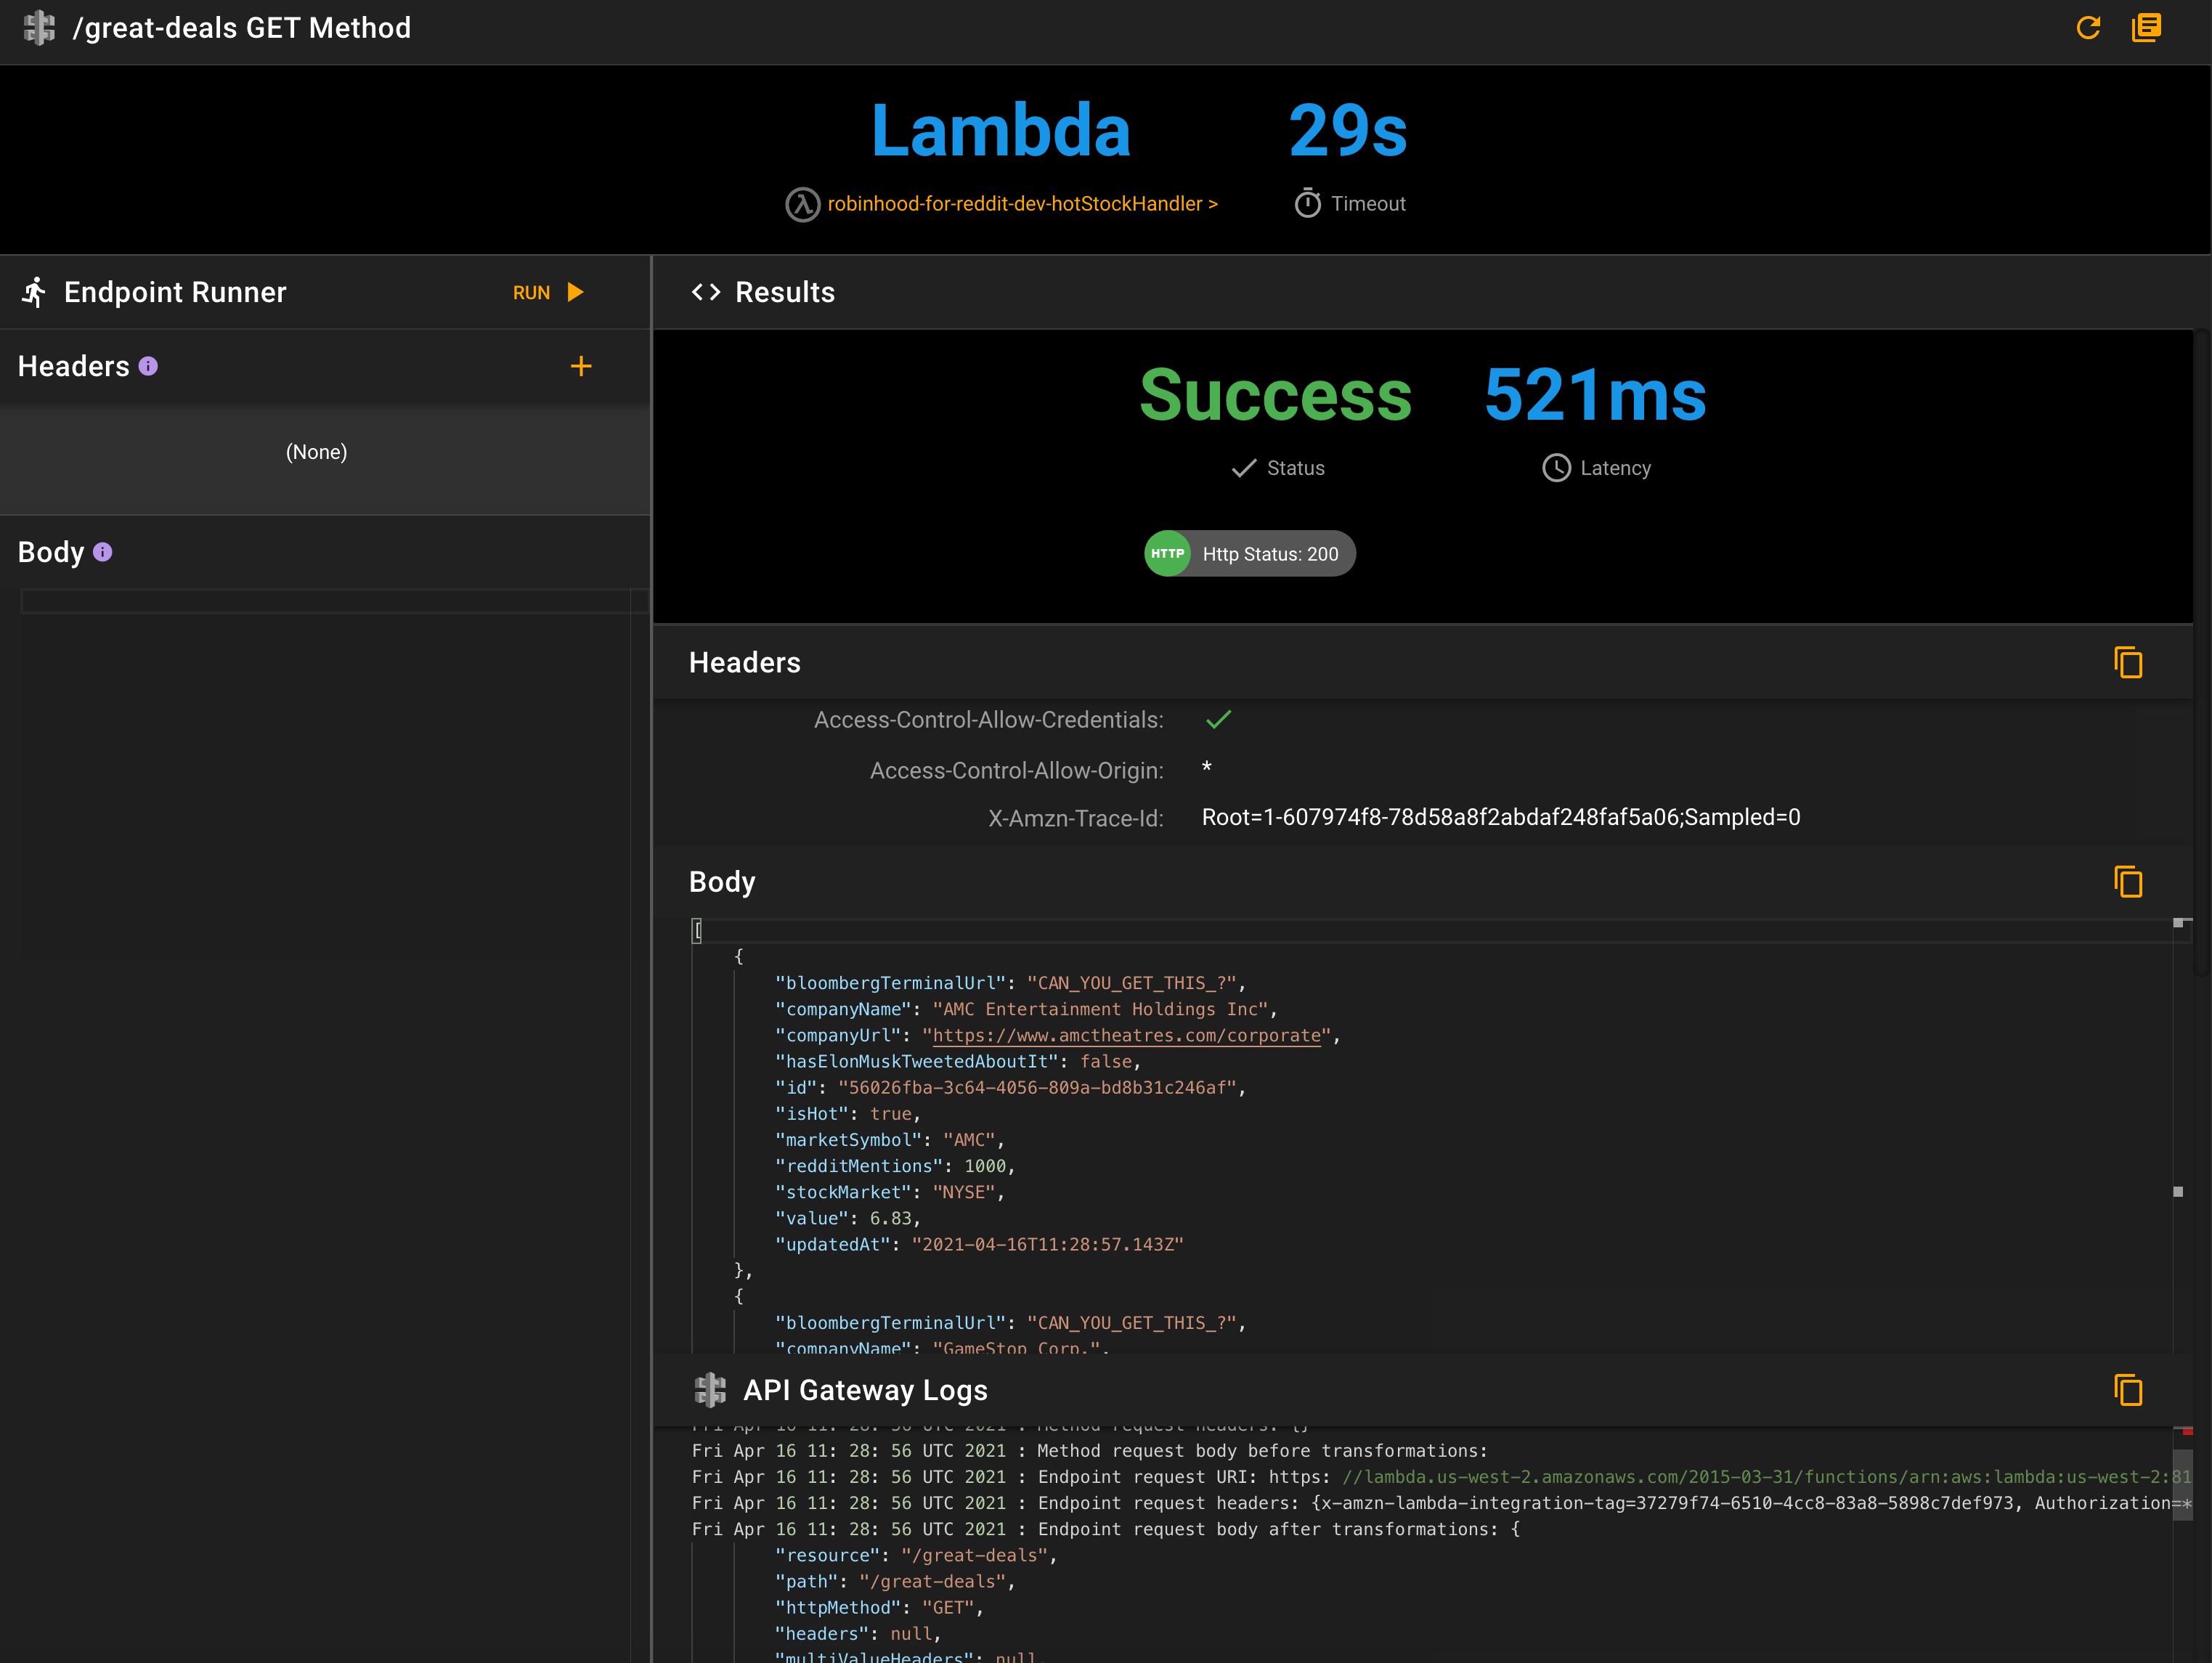This screenshot has height=1663, width=2212.
Task: Click the API Gateway icon beside /great-deals title
Action: pyautogui.click(x=39, y=28)
